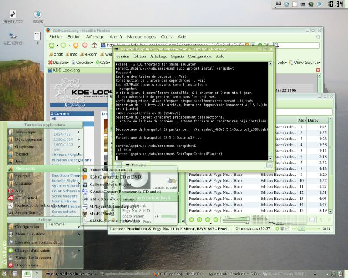
Task: Click Window Decorations link on KDE-Look
Action: click(x=71, y=160)
